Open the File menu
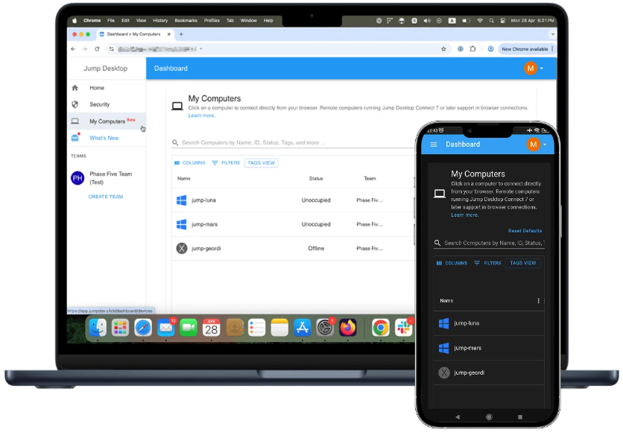The width and height of the screenshot is (623, 435). point(111,21)
